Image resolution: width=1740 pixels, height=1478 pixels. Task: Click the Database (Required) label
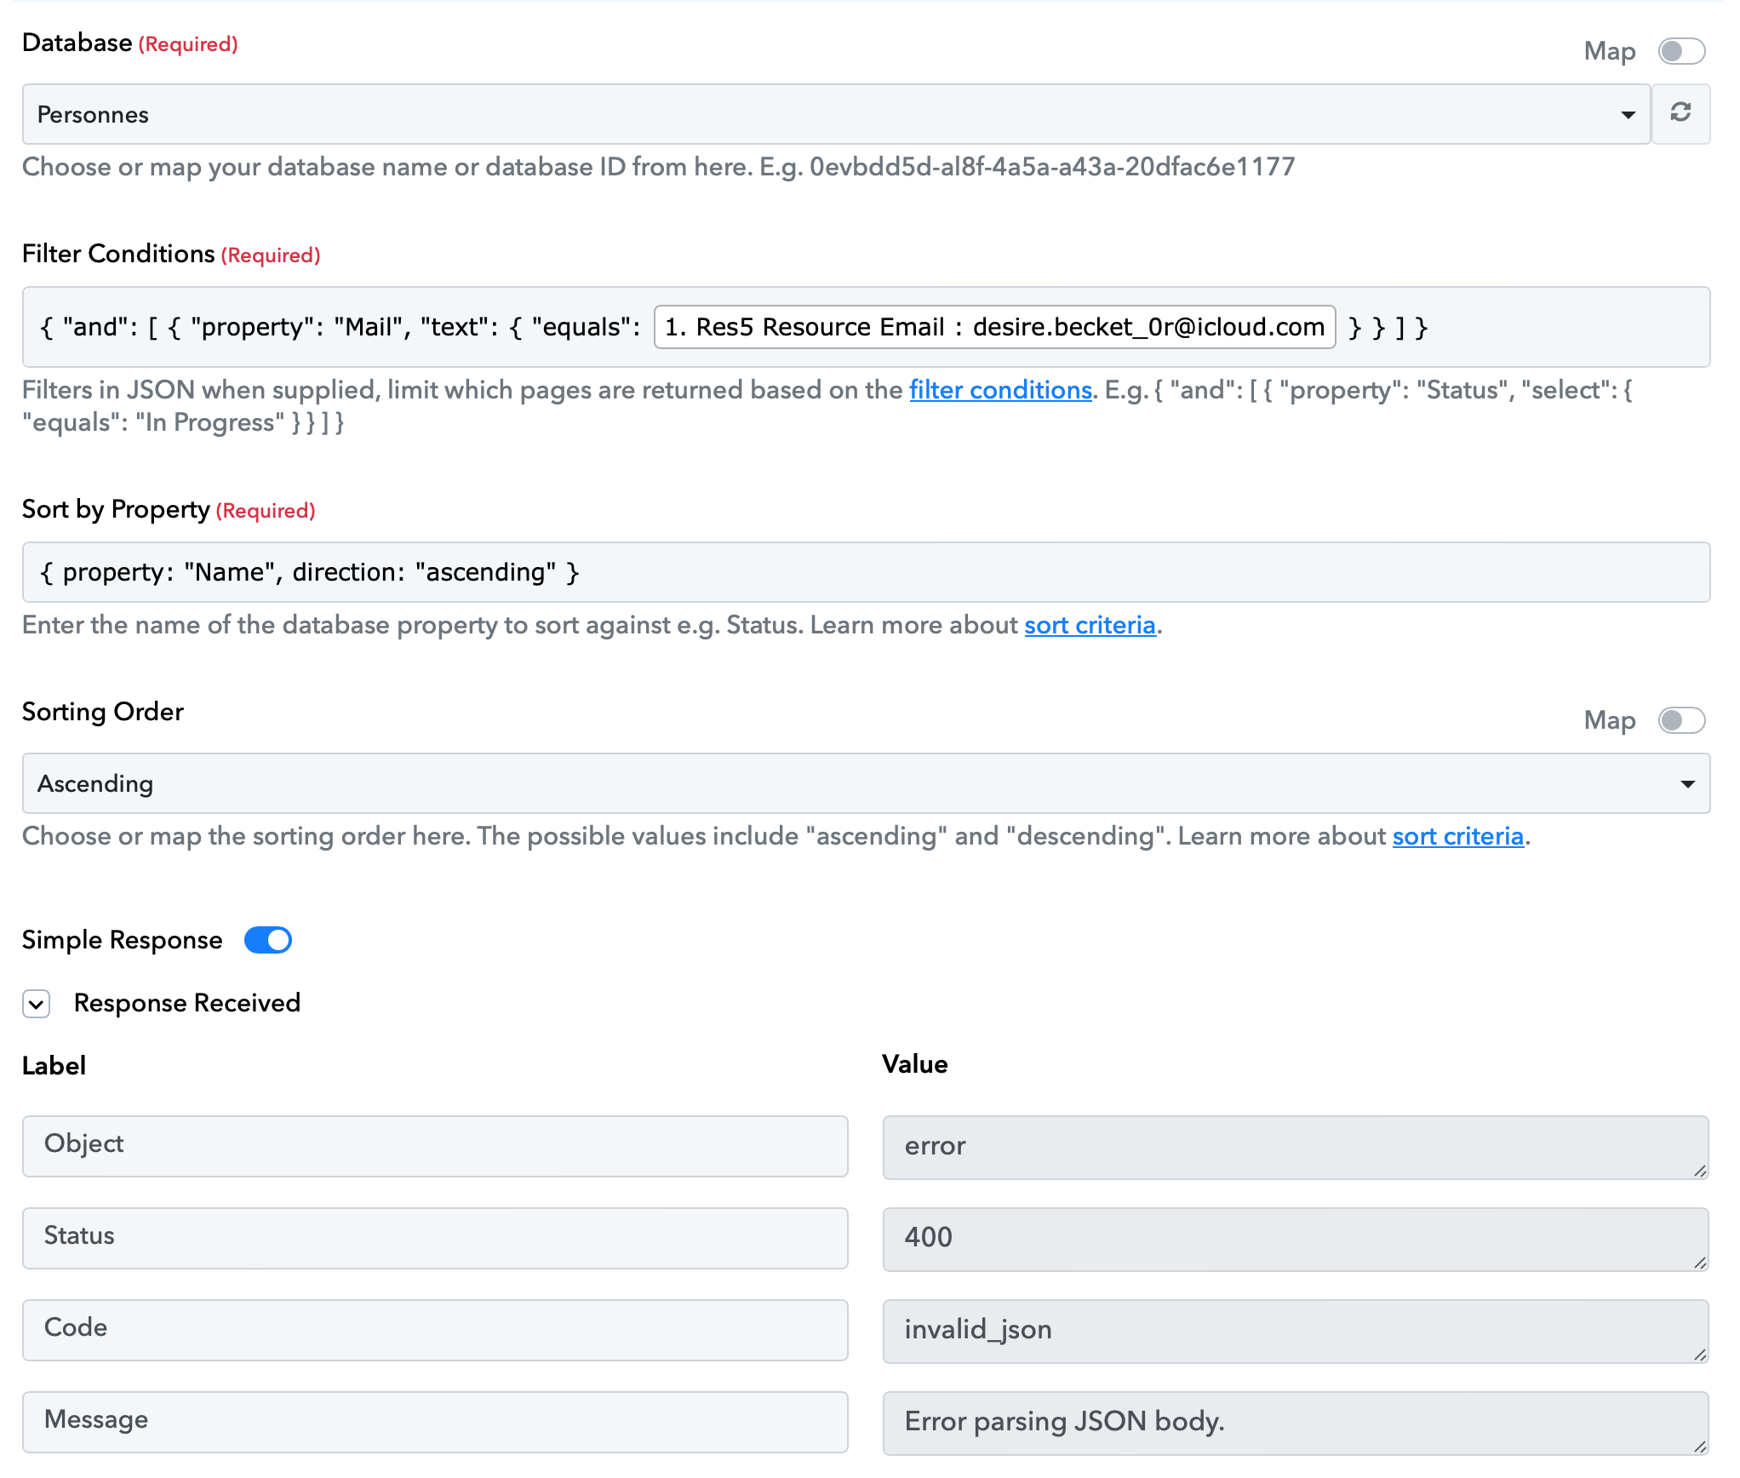(129, 43)
